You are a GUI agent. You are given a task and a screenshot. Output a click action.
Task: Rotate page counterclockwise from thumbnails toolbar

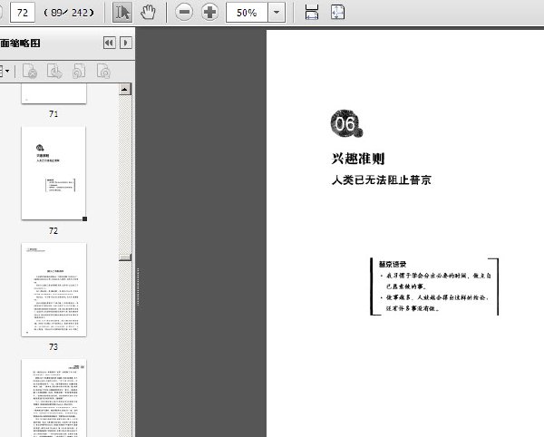(79, 71)
